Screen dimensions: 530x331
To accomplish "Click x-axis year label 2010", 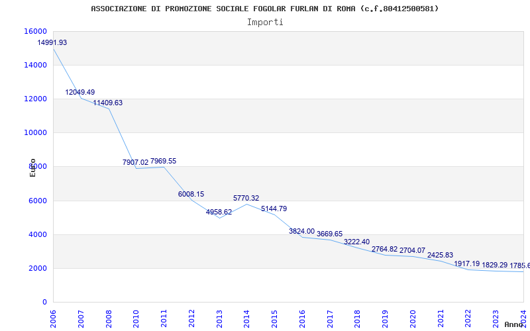I will coord(136,319).
